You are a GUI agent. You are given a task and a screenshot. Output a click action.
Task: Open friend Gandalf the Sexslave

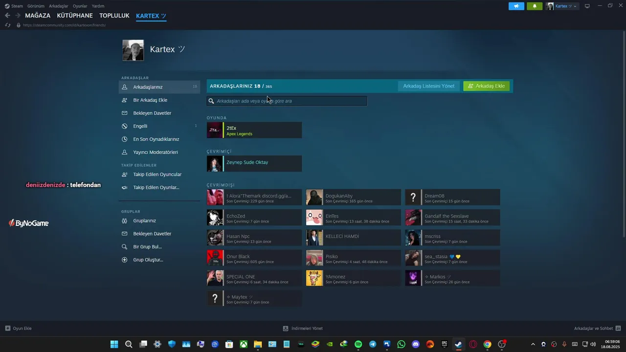coord(452,218)
